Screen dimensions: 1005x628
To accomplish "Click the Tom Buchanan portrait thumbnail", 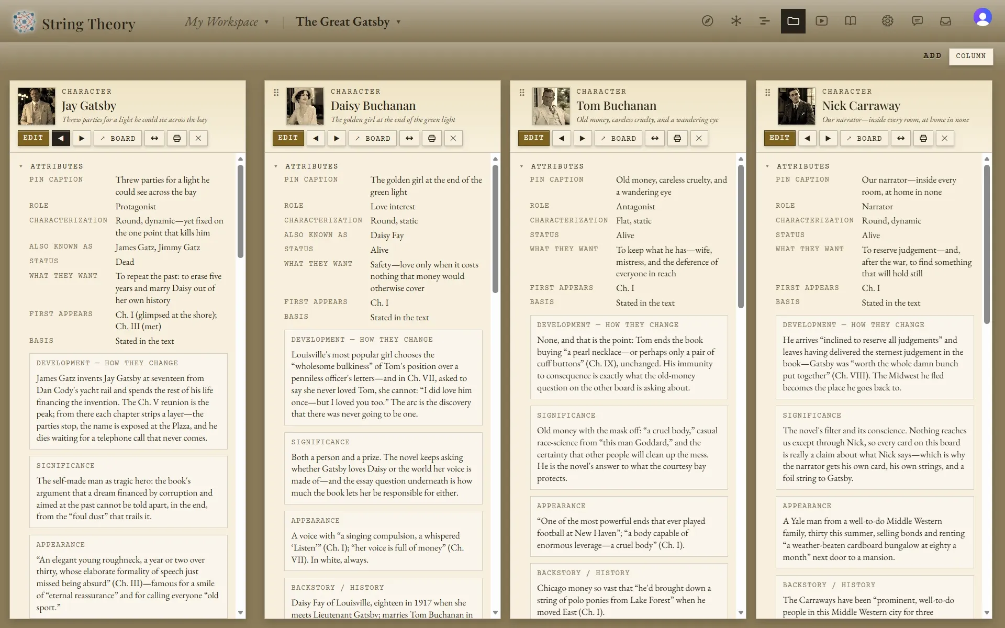I will pyautogui.click(x=551, y=106).
